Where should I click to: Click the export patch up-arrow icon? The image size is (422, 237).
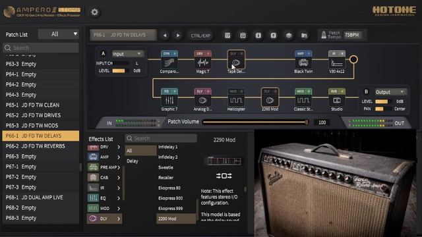point(273,36)
